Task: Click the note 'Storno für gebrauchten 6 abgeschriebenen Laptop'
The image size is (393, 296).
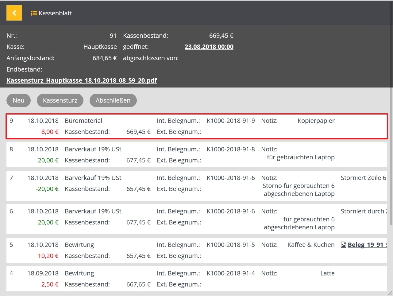Action: [299, 190]
